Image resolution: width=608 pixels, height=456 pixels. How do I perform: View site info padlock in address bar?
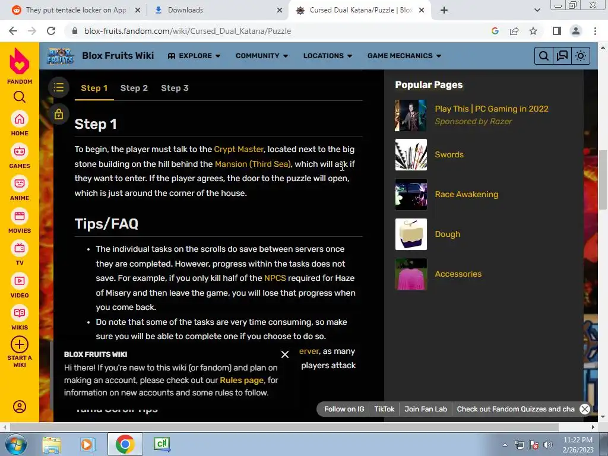click(75, 31)
